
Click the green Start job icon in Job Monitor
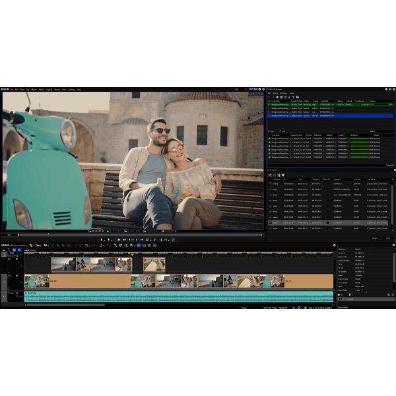click(269, 97)
